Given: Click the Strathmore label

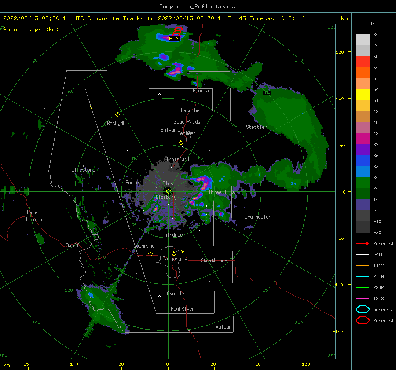Looking at the screenshot, I should 214,260.
